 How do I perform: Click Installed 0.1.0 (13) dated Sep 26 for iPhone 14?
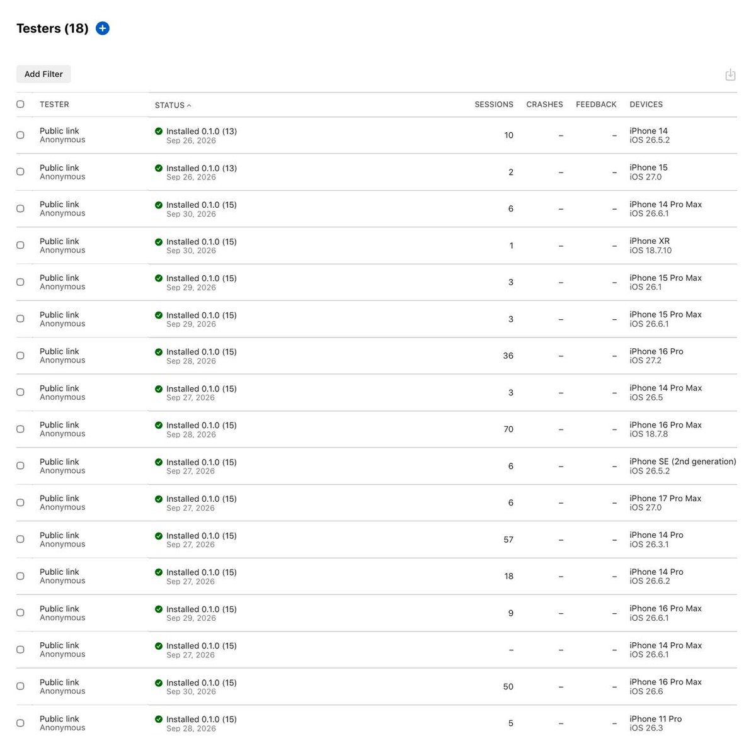coord(202,132)
